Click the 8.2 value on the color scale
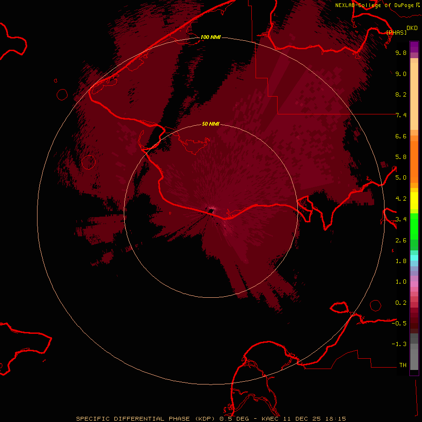 coord(401,94)
